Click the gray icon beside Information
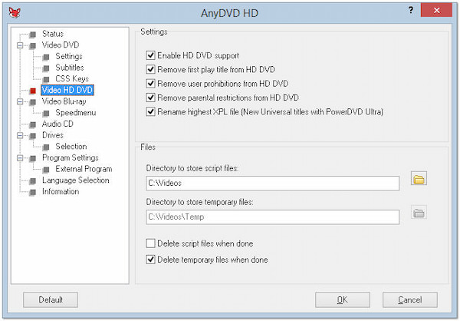The width and height of the screenshot is (460, 321). (x=33, y=192)
